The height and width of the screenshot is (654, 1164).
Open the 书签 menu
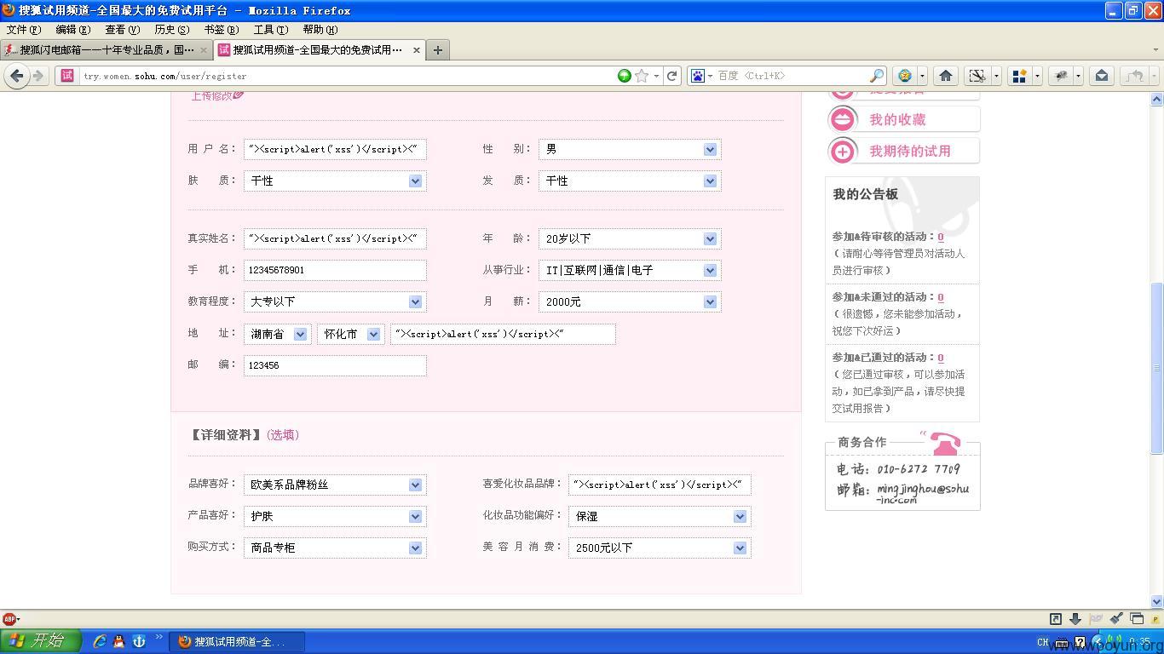tap(221, 30)
